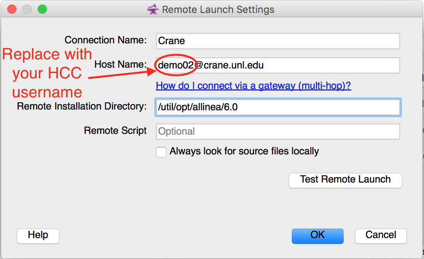Click the 'Host Name:' label

click(x=120, y=65)
